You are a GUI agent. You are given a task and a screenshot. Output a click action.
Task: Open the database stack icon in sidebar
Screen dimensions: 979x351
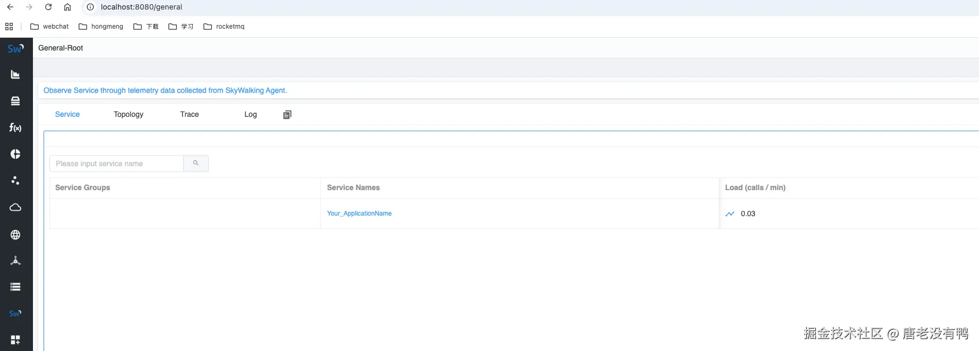coord(15,101)
